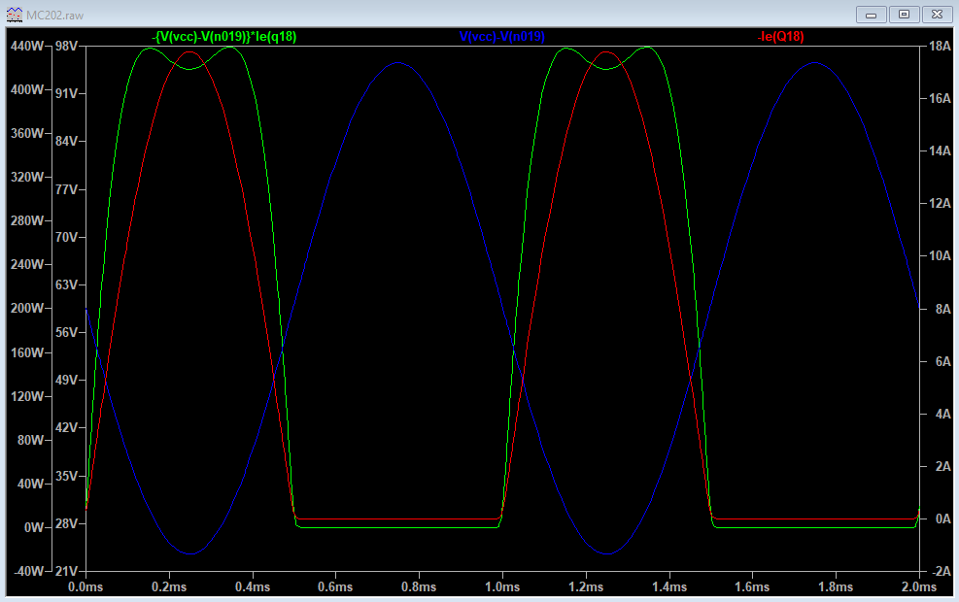
Task: Close the MC202.raw window
Action: (937, 15)
